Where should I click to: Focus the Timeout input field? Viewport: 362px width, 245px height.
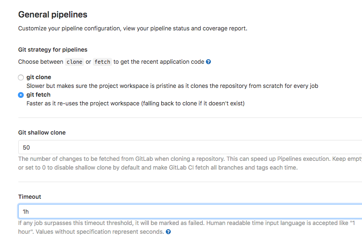tap(190, 212)
